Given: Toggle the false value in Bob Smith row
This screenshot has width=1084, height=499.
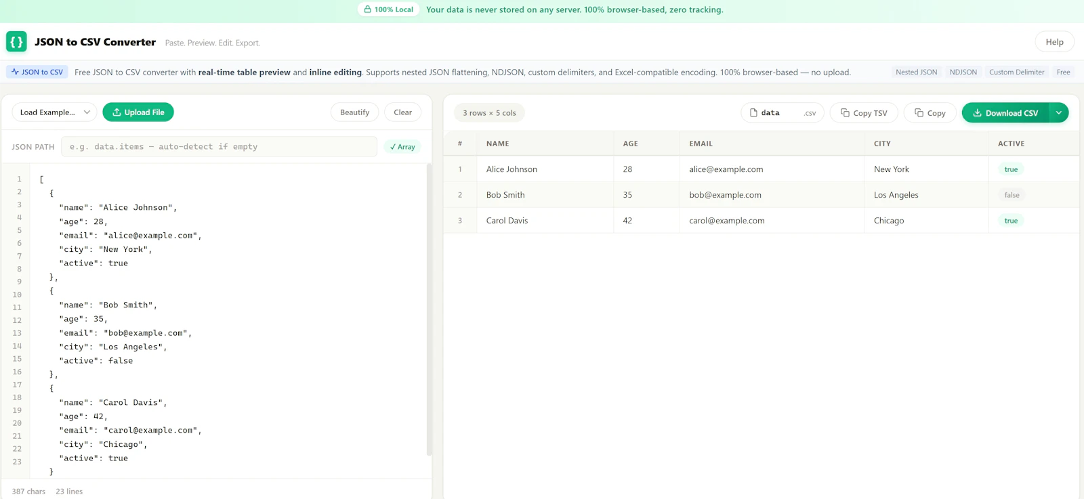Looking at the screenshot, I should click(1012, 195).
